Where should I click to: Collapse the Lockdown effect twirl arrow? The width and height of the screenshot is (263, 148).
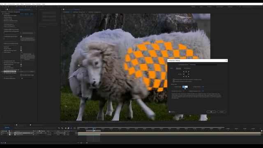point(1,14)
